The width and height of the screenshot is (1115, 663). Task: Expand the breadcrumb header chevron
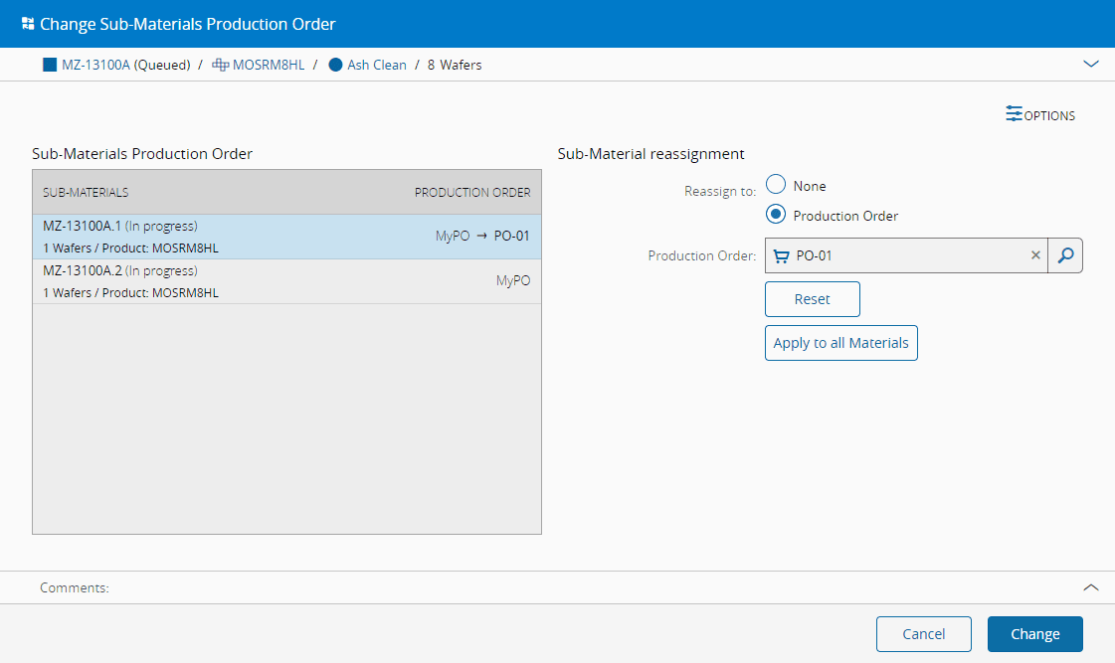(1090, 65)
